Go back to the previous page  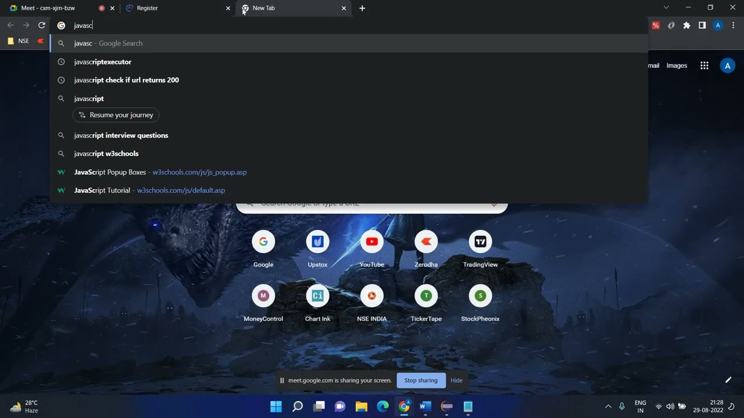tap(10, 25)
